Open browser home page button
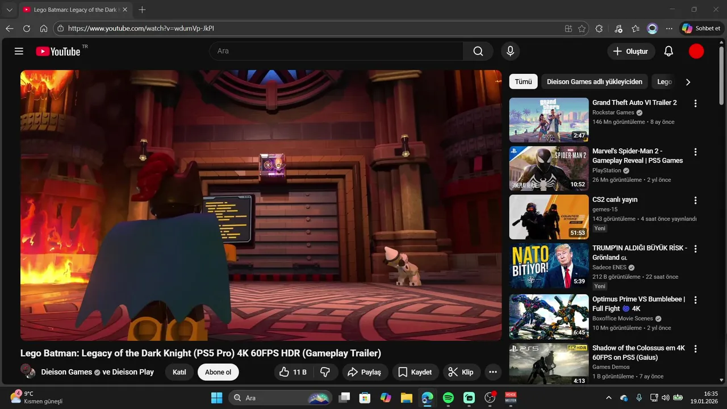This screenshot has width=727, height=409. (44, 28)
